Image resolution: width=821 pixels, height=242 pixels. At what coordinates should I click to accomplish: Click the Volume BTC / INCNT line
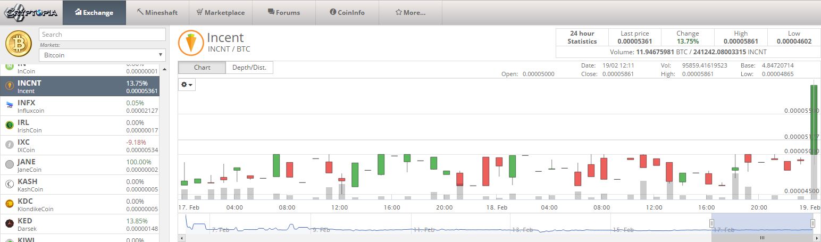coord(688,52)
